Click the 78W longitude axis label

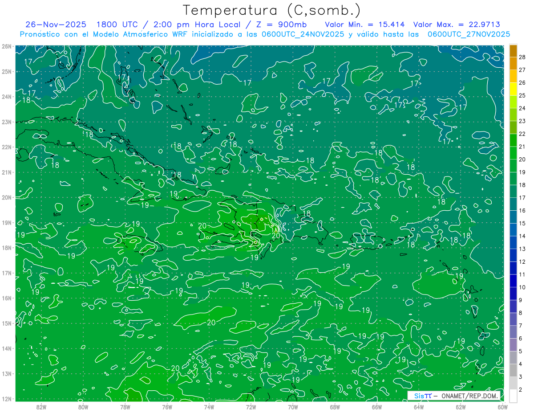point(125,406)
